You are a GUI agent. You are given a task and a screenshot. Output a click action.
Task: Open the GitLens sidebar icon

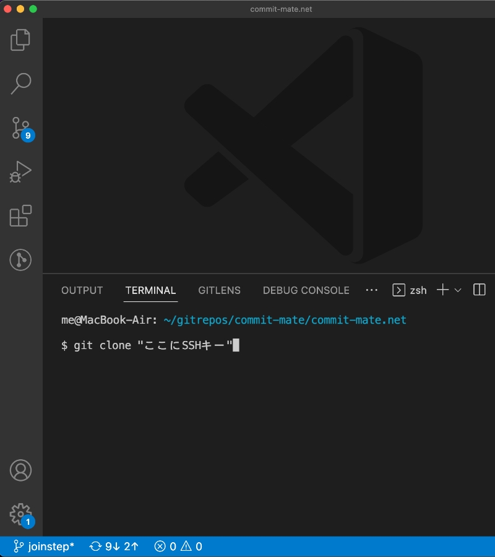pos(20,259)
